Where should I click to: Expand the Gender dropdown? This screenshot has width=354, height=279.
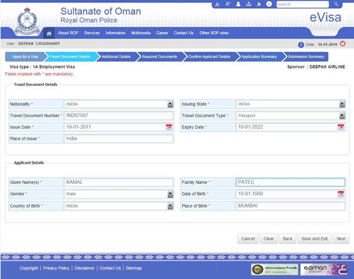point(170,194)
